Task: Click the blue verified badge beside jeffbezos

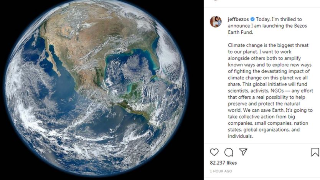Action: click(252, 19)
